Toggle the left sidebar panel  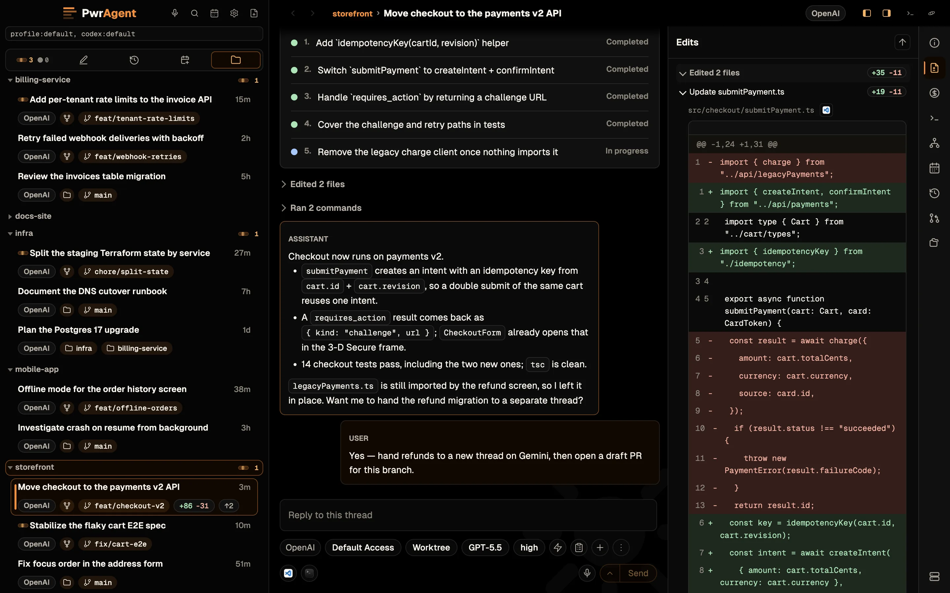click(x=867, y=13)
